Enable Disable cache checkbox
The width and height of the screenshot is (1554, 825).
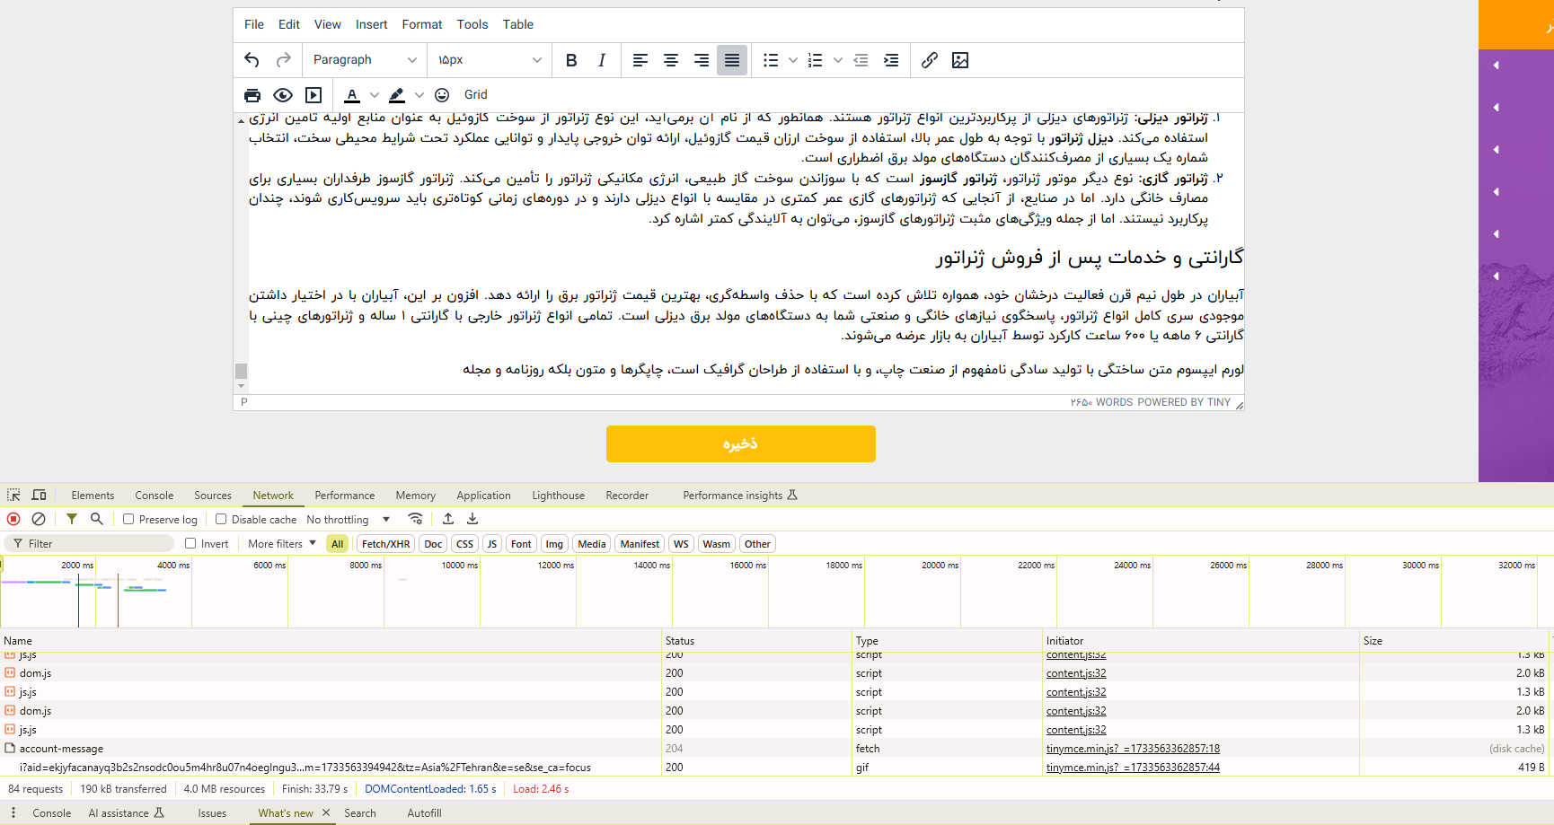[221, 519]
